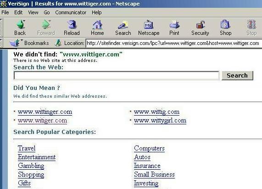This screenshot has height=189, width=262.
Task: Follow the www.witiger.com link
Action: tap(42, 120)
